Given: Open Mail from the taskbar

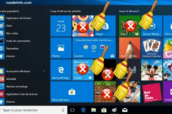Looking at the screenshot, I should (x=125, y=110).
